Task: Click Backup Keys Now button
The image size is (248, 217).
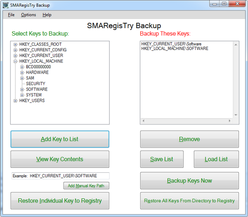Action: (189, 181)
